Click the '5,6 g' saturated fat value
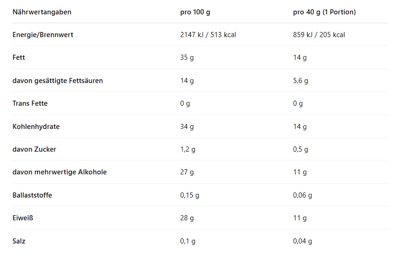The image size is (407, 256). point(301,81)
